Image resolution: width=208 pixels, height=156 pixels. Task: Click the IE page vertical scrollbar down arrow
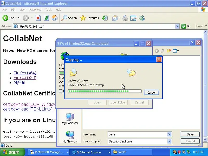tap(205, 139)
